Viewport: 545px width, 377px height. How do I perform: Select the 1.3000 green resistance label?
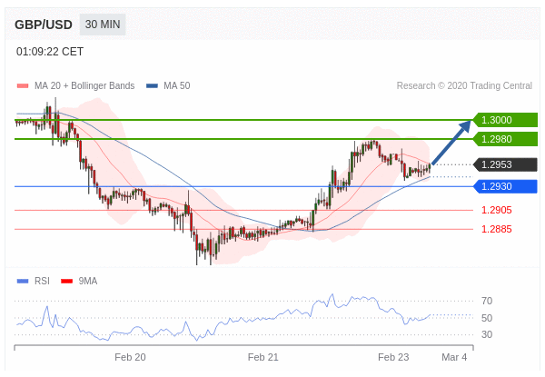(505, 120)
